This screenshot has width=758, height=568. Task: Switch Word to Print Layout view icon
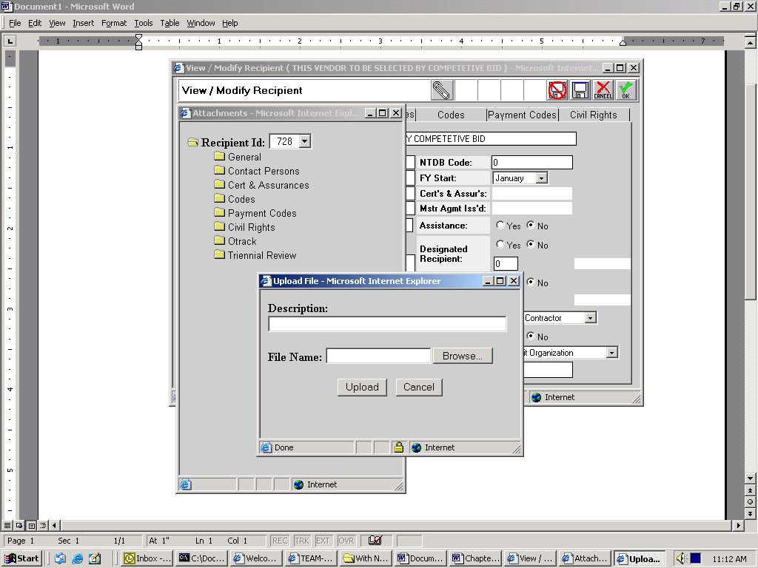[x=31, y=525]
